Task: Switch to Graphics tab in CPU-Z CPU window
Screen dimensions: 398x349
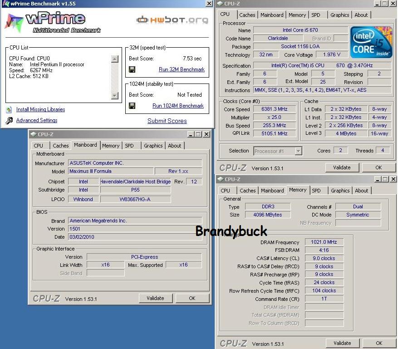Action: tap(340, 15)
